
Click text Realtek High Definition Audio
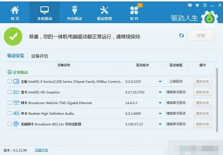coord(51,114)
